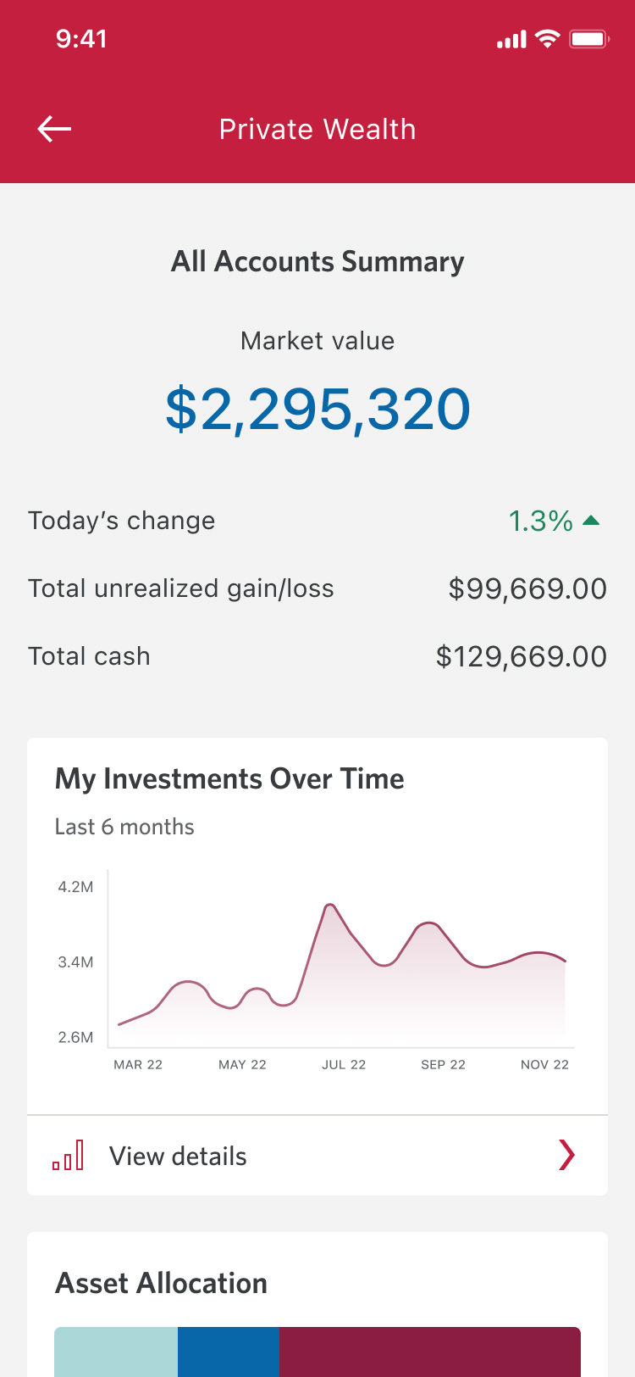Select the blue allocation segment
The image size is (635, 1377).
coord(229,1352)
